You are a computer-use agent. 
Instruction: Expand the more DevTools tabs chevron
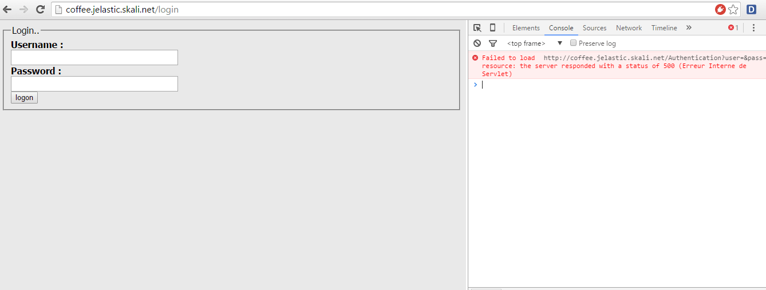click(689, 27)
